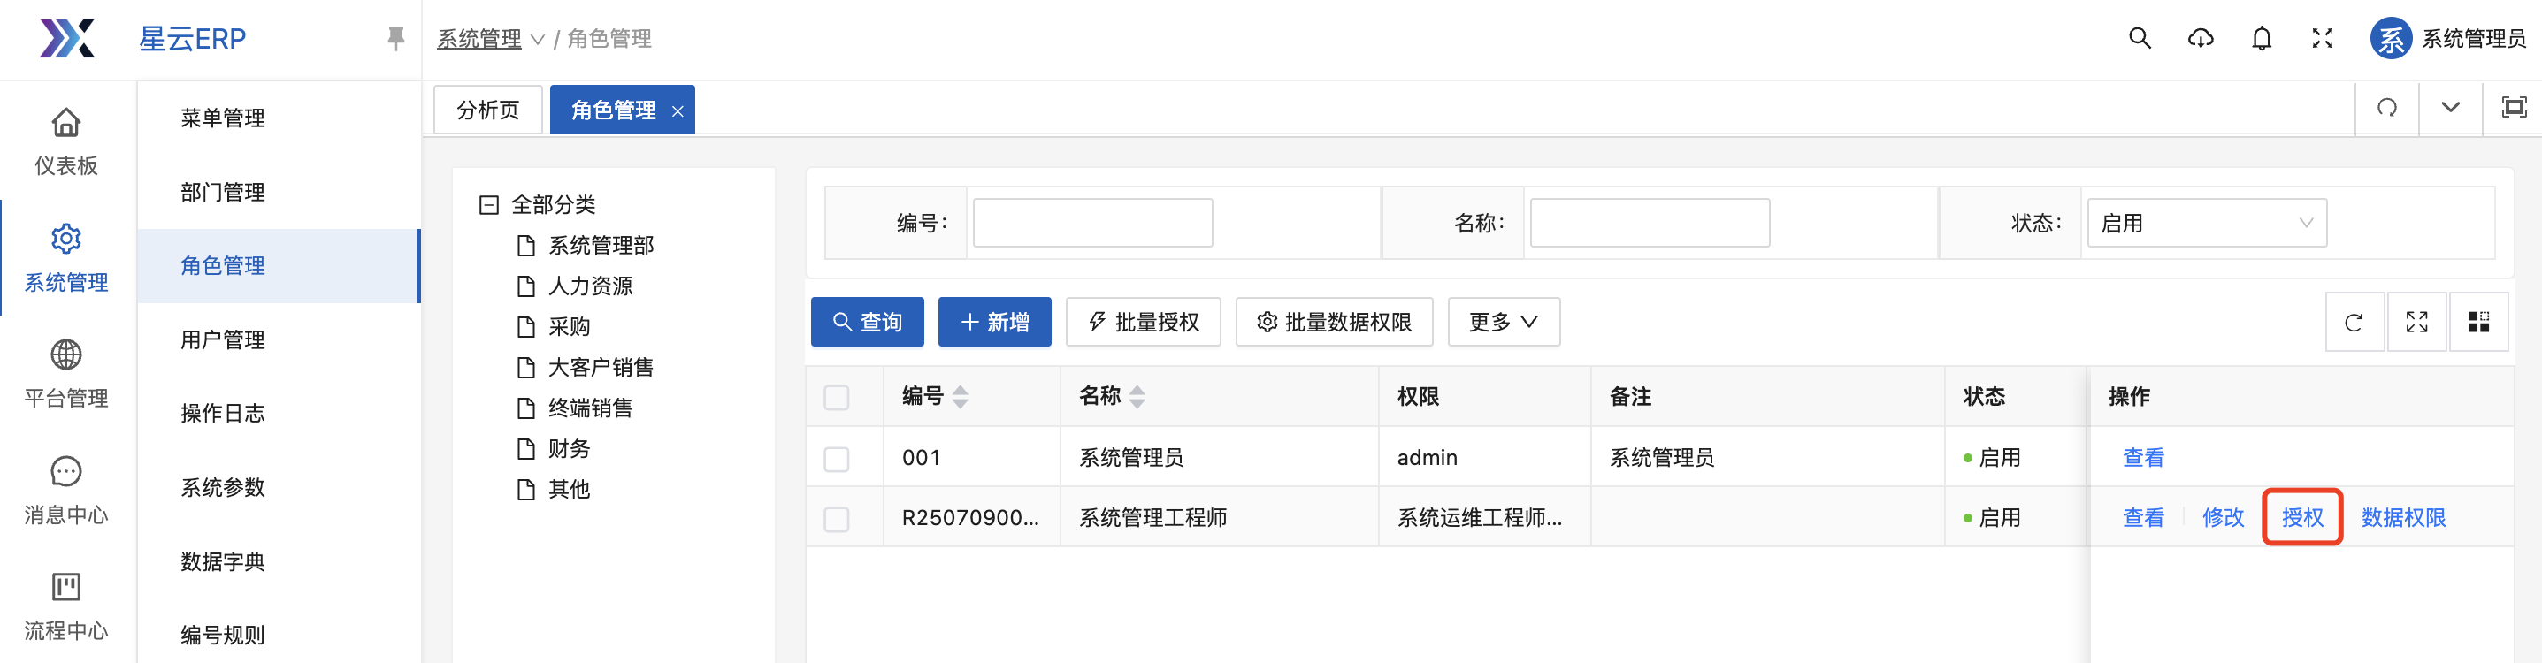Open the notification bell
Screen dimensions: 2542x663
tap(2261, 39)
